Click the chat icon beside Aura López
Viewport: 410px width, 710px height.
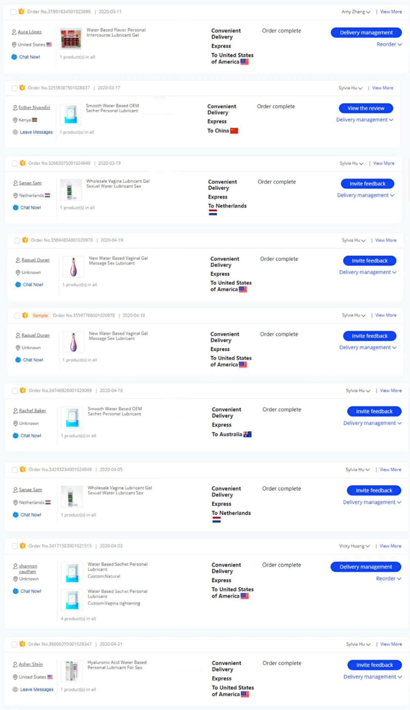coord(14,57)
